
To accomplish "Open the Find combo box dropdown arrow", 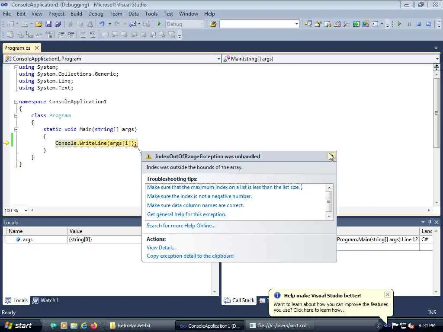I will coord(296,24).
